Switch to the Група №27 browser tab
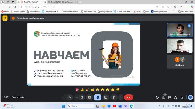Screen dimensions: 195x109 (62, 2)
